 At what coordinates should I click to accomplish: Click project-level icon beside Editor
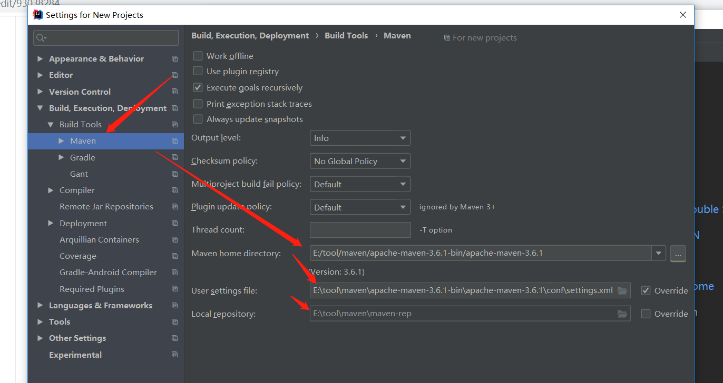click(174, 75)
